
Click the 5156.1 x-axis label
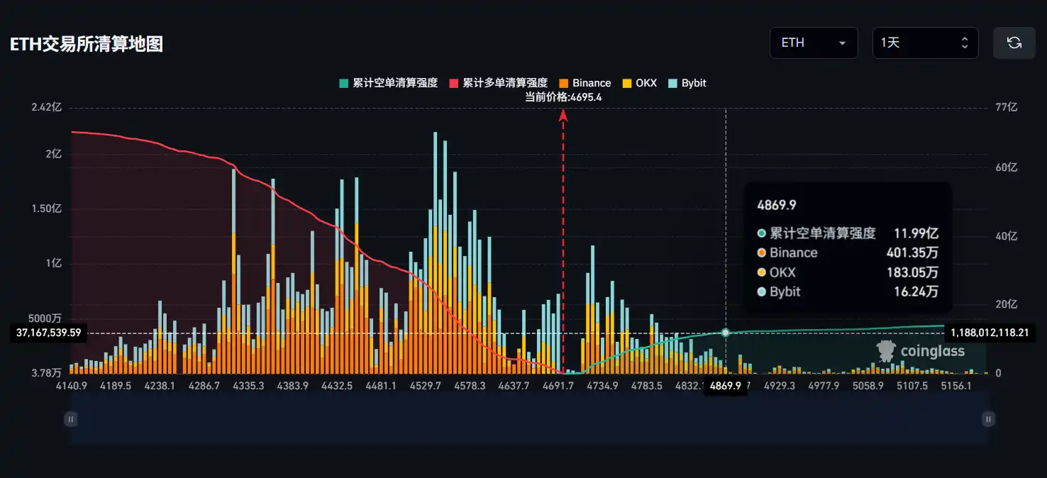click(955, 386)
